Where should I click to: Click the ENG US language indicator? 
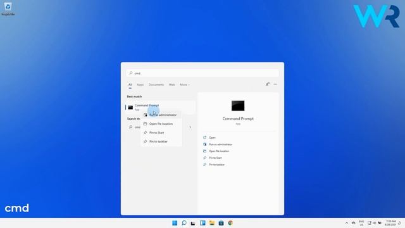(361, 223)
